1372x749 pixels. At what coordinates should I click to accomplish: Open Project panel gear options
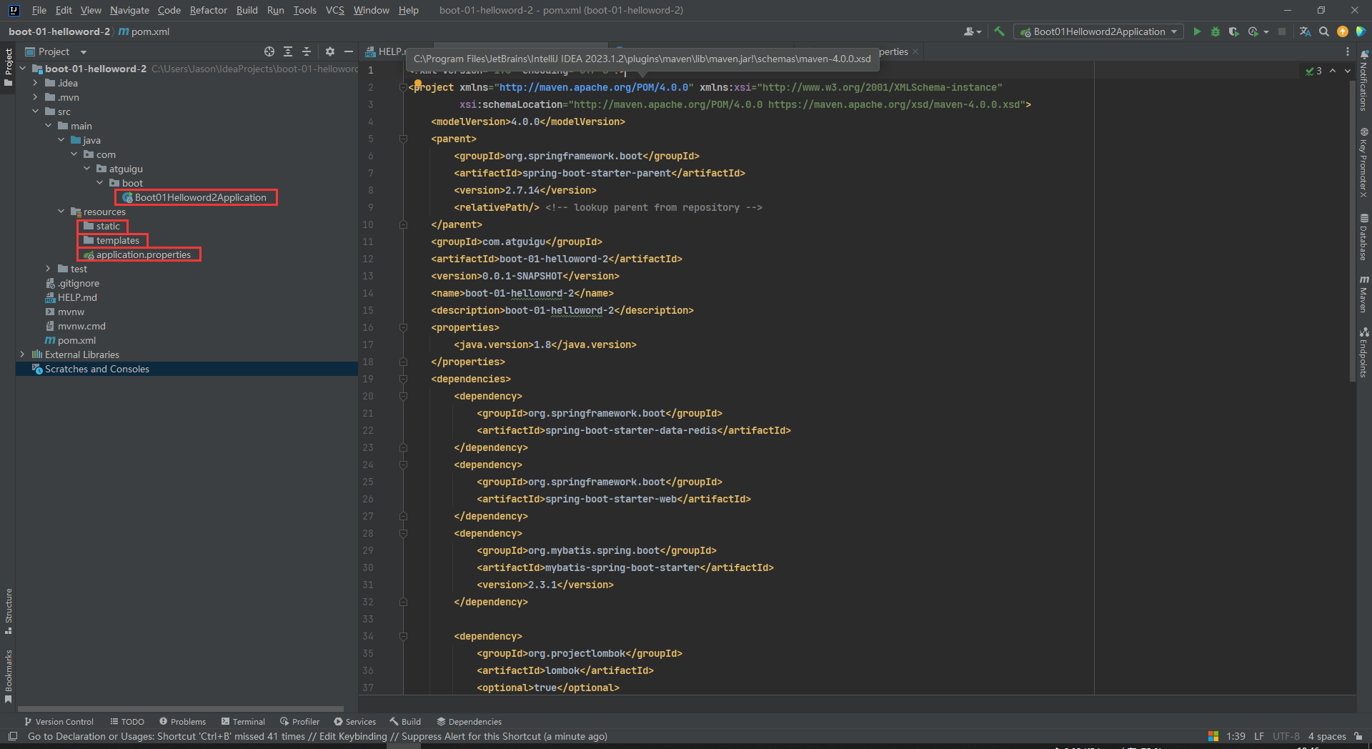coord(329,51)
